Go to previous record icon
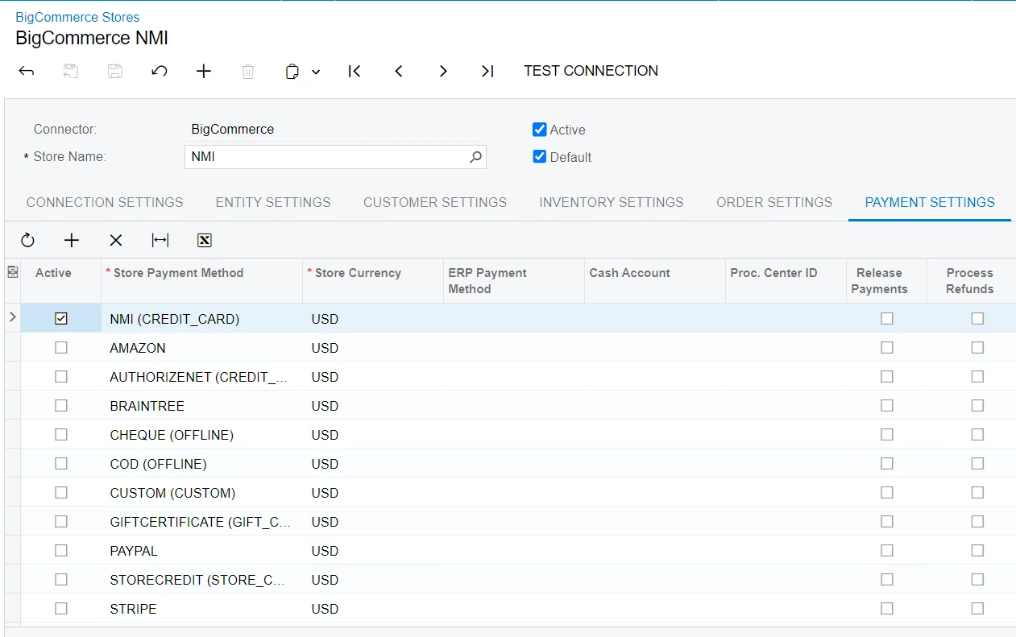1016x637 pixels. pos(399,71)
